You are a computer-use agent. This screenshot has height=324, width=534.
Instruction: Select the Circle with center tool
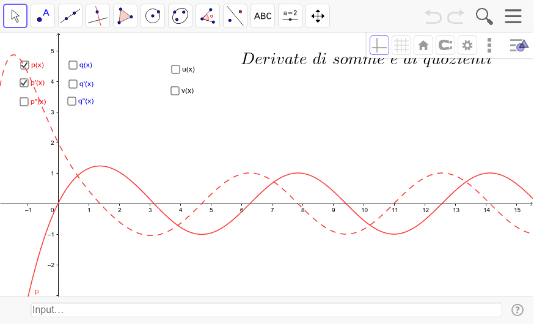click(153, 16)
